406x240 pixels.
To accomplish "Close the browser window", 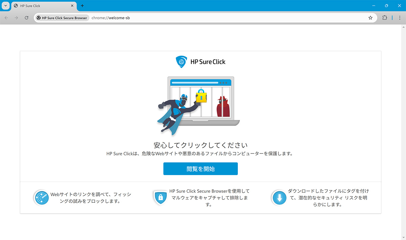I will (x=399, y=6).
